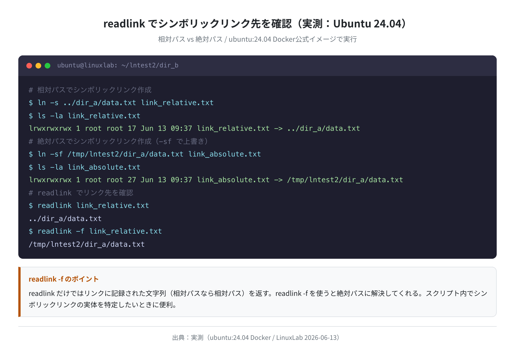The width and height of the screenshot is (515, 353).
Task: Click the ls output line for link_absolute.txt symlink
Action: click(x=216, y=180)
